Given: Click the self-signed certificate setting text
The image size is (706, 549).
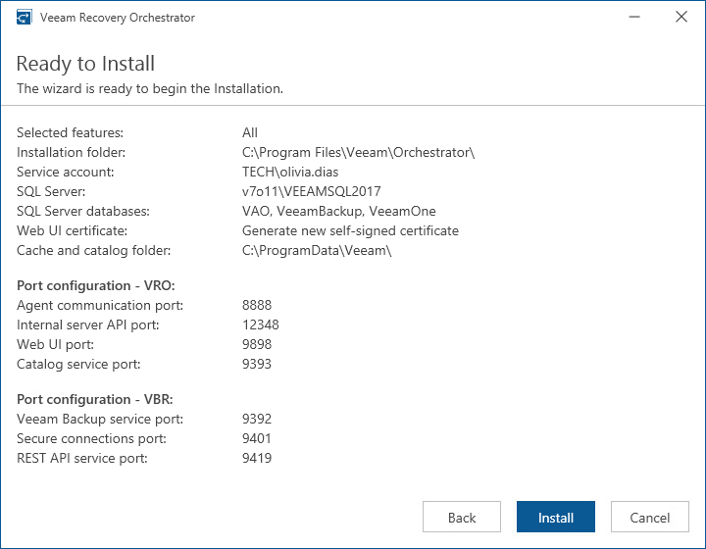Looking at the screenshot, I should point(350,230).
